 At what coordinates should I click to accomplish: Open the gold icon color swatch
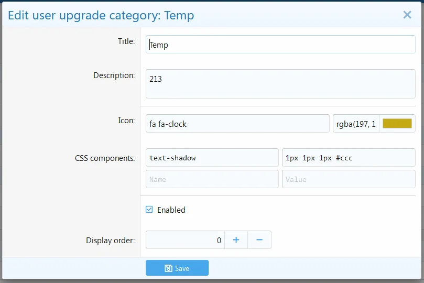[x=397, y=124]
